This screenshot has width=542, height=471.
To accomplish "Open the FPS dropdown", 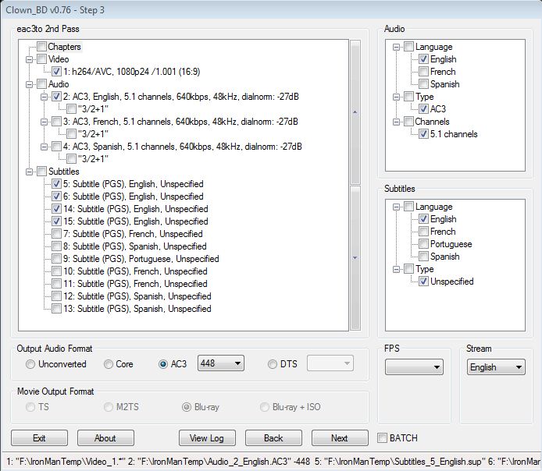I will pos(414,367).
